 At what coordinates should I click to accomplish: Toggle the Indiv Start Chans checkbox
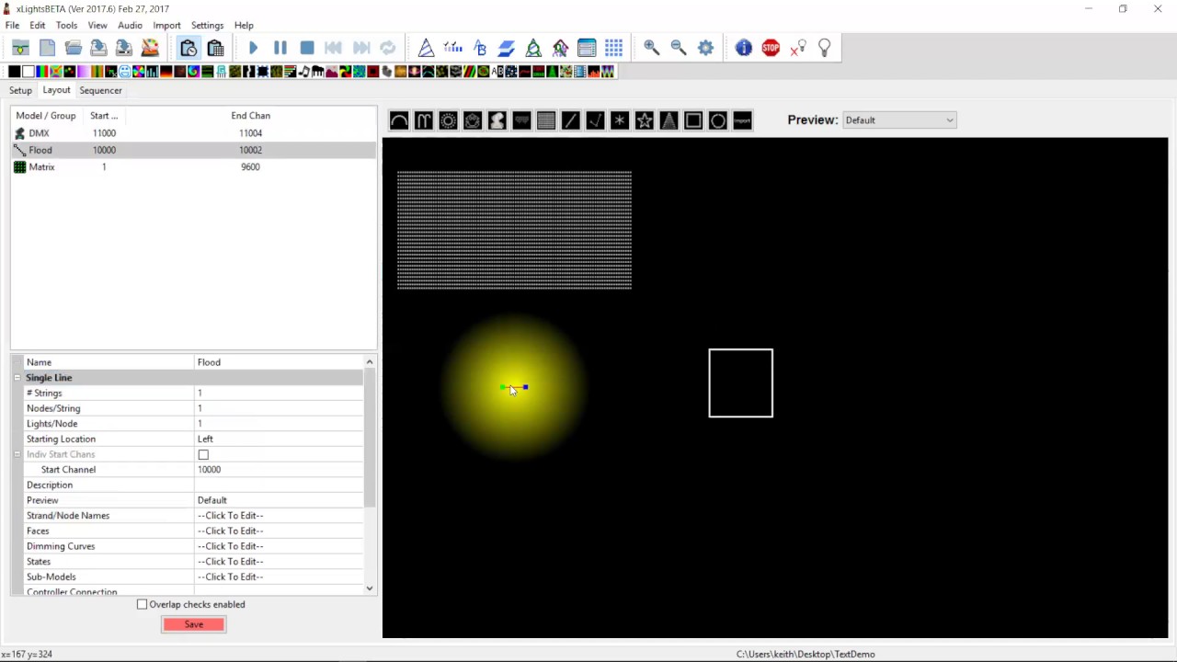click(x=203, y=455)
